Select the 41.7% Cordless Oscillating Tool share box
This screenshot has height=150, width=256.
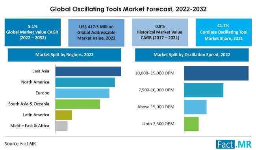click(x=224, y=32)
